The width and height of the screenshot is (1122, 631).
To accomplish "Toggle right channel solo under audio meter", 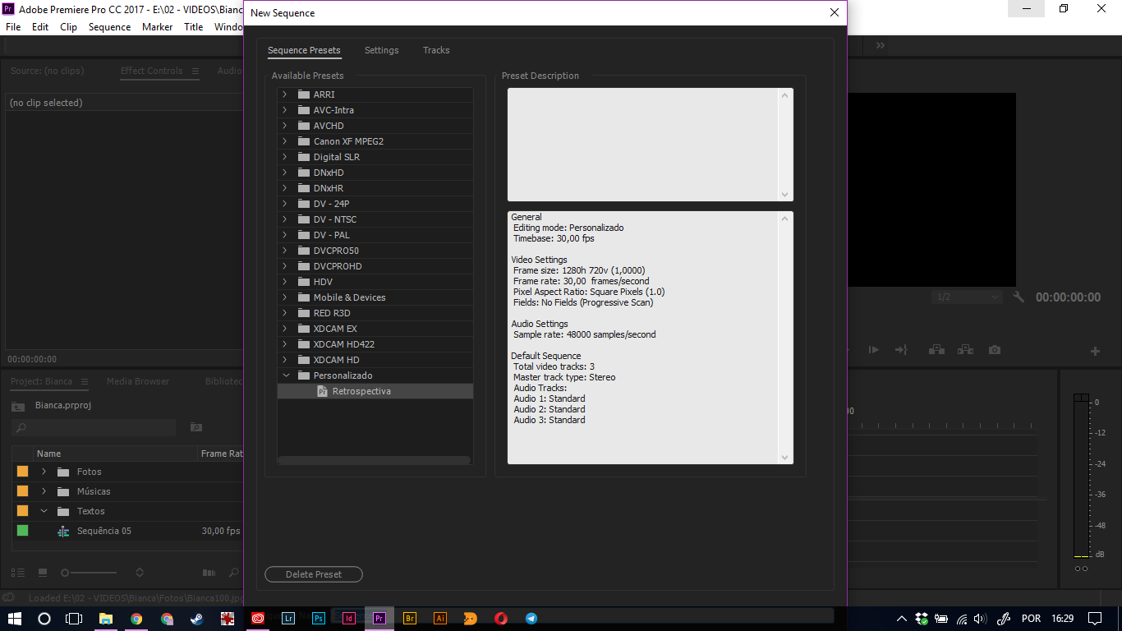I will click(x=1085, y=569).
